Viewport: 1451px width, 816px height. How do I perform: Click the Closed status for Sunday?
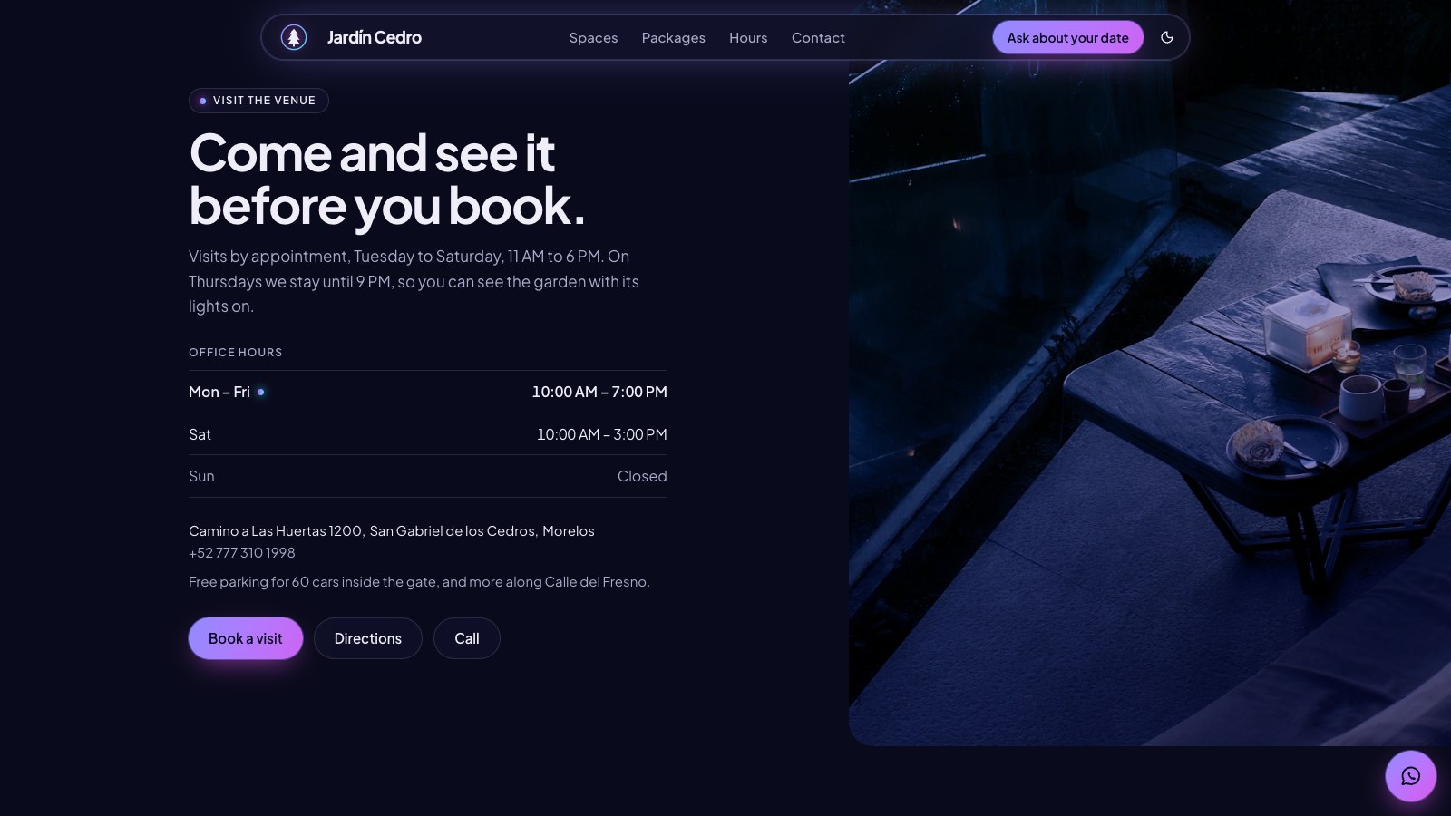point(642,476)
